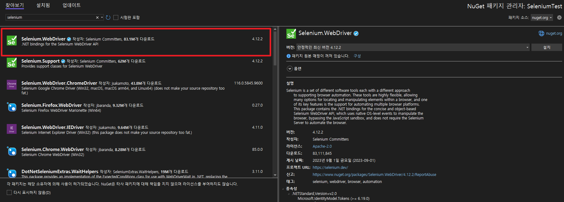Click the tags selenium, webdriver, browser, automation
Image resolution: width=564 pixels, height=202 pixels.
[x=347, y=182]
